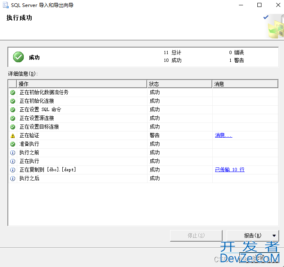The width and height of the screenshot is (284, 267).
Task: Select the 执行之后 row text
Action: coord(30,178)
